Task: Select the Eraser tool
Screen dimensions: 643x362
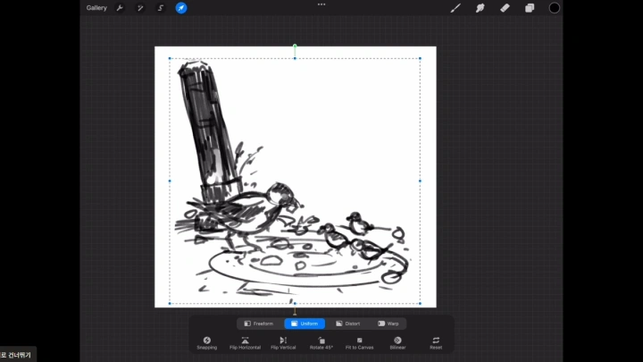Action: (x=505, y=8)
